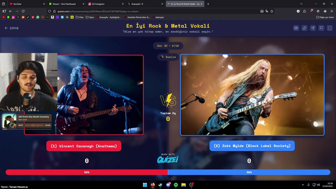Click the flag report icon
The image size is (336, 189).
pos(321,28)
